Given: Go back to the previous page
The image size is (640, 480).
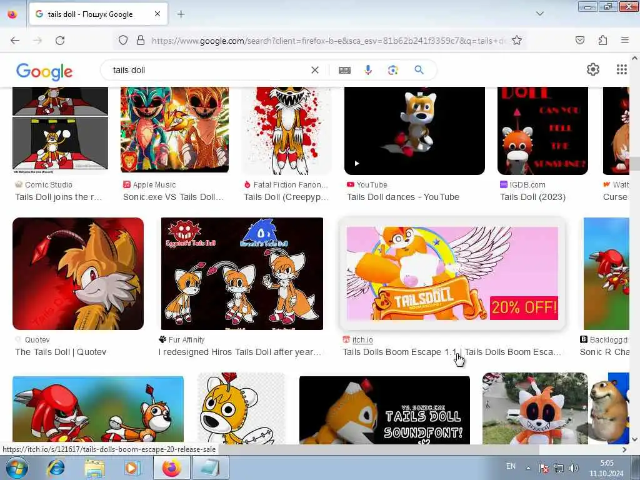Looking at the screenshot, I should (15, 41).
